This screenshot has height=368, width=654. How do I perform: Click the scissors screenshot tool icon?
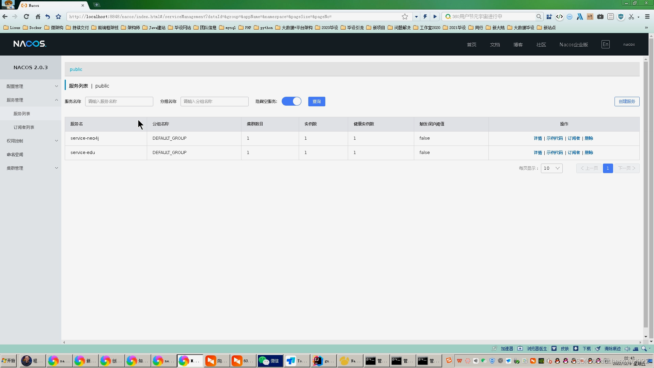[x=631, y=16]
